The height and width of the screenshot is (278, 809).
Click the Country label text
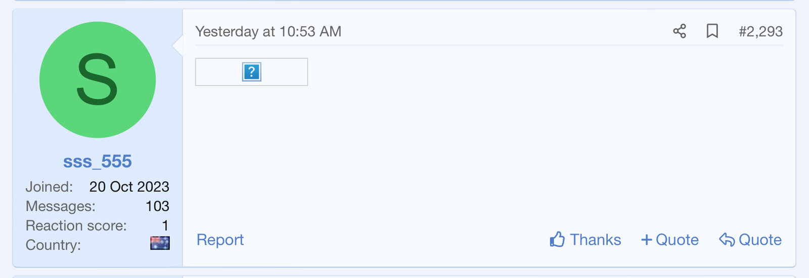click(53, 245)
